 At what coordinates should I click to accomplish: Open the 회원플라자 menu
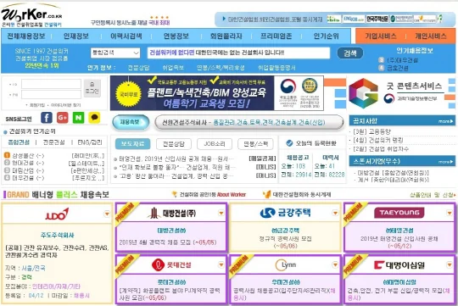tap(226, 36)
